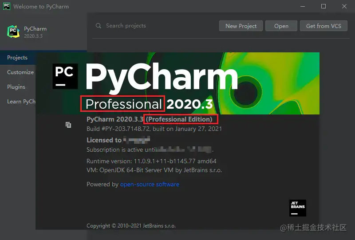
Task: Click the VM: OpenJDK 64-Bit Server text
Action: point(154,170)
